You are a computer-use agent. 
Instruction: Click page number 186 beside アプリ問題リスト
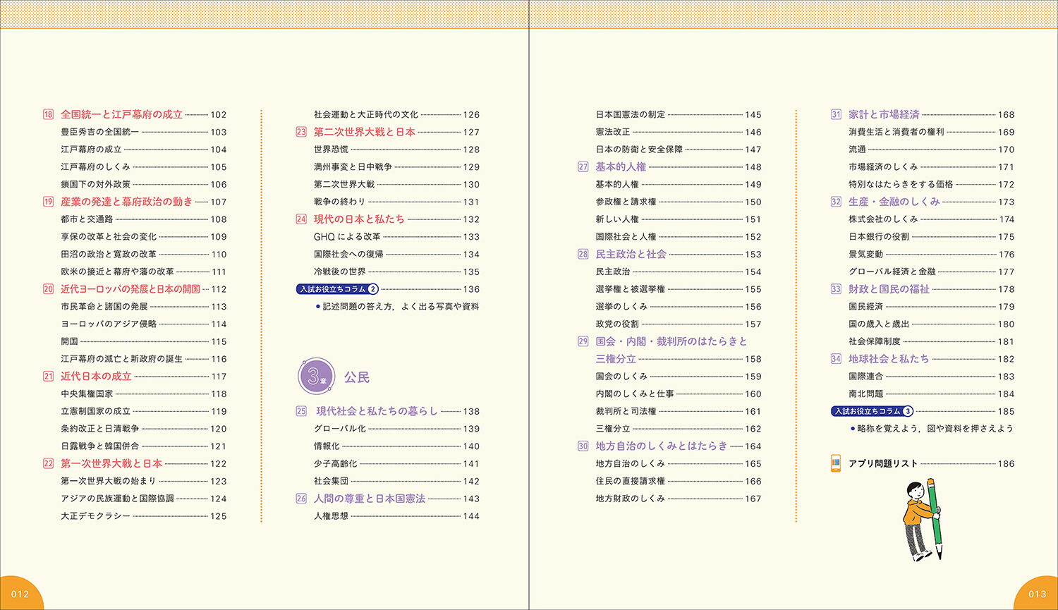(1006, 463)
